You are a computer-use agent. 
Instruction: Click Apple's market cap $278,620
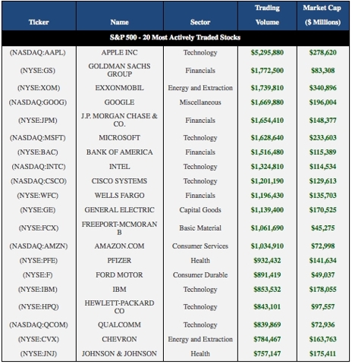coord(322,52)
